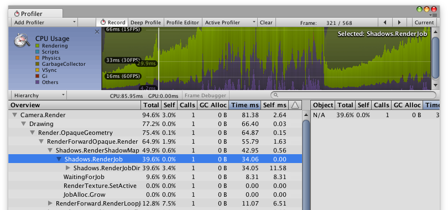Select the Profiler tab
Viewport: 448px width, 210px height.
tap(35, 13)
